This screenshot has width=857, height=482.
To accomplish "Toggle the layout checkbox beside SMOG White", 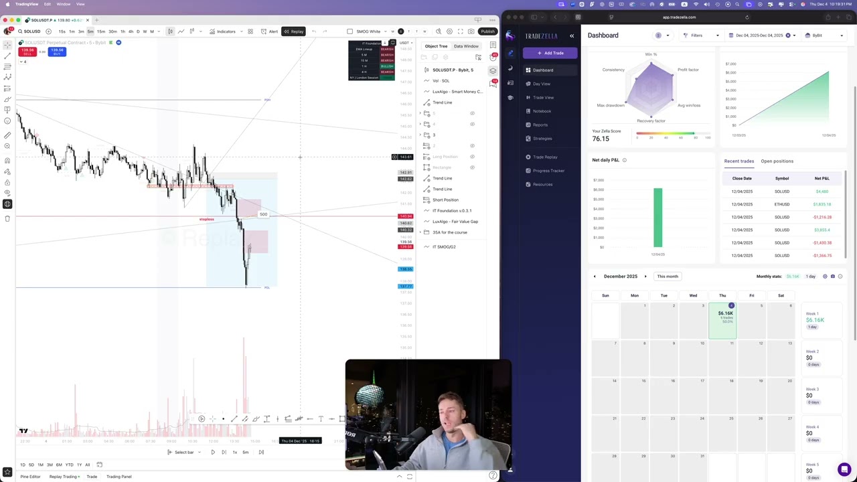I will pyautogui.click(x=349, y=31).
